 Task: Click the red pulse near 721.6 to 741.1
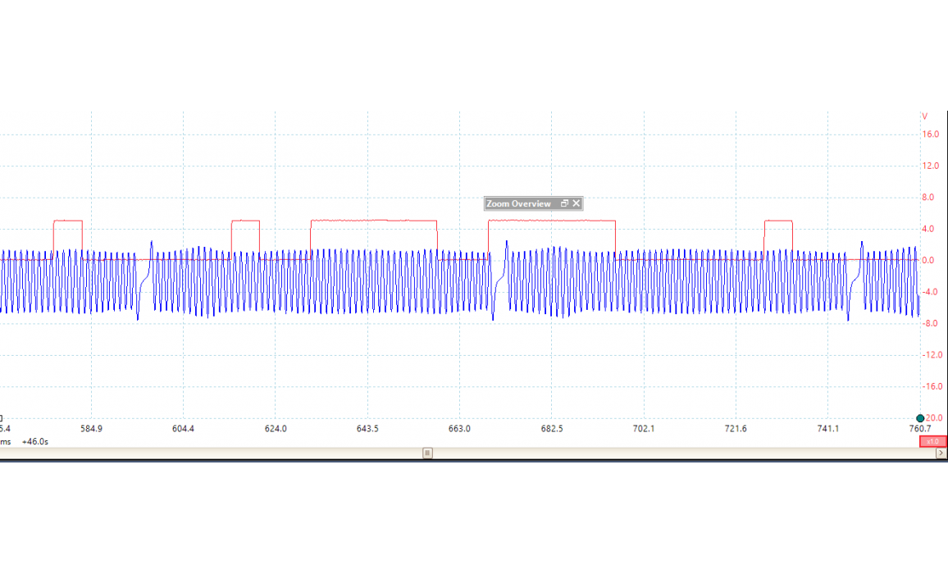(x=778, y=221)
